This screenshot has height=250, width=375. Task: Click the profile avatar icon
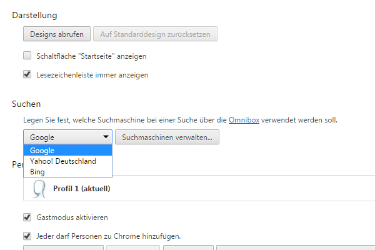click(39, 189)
